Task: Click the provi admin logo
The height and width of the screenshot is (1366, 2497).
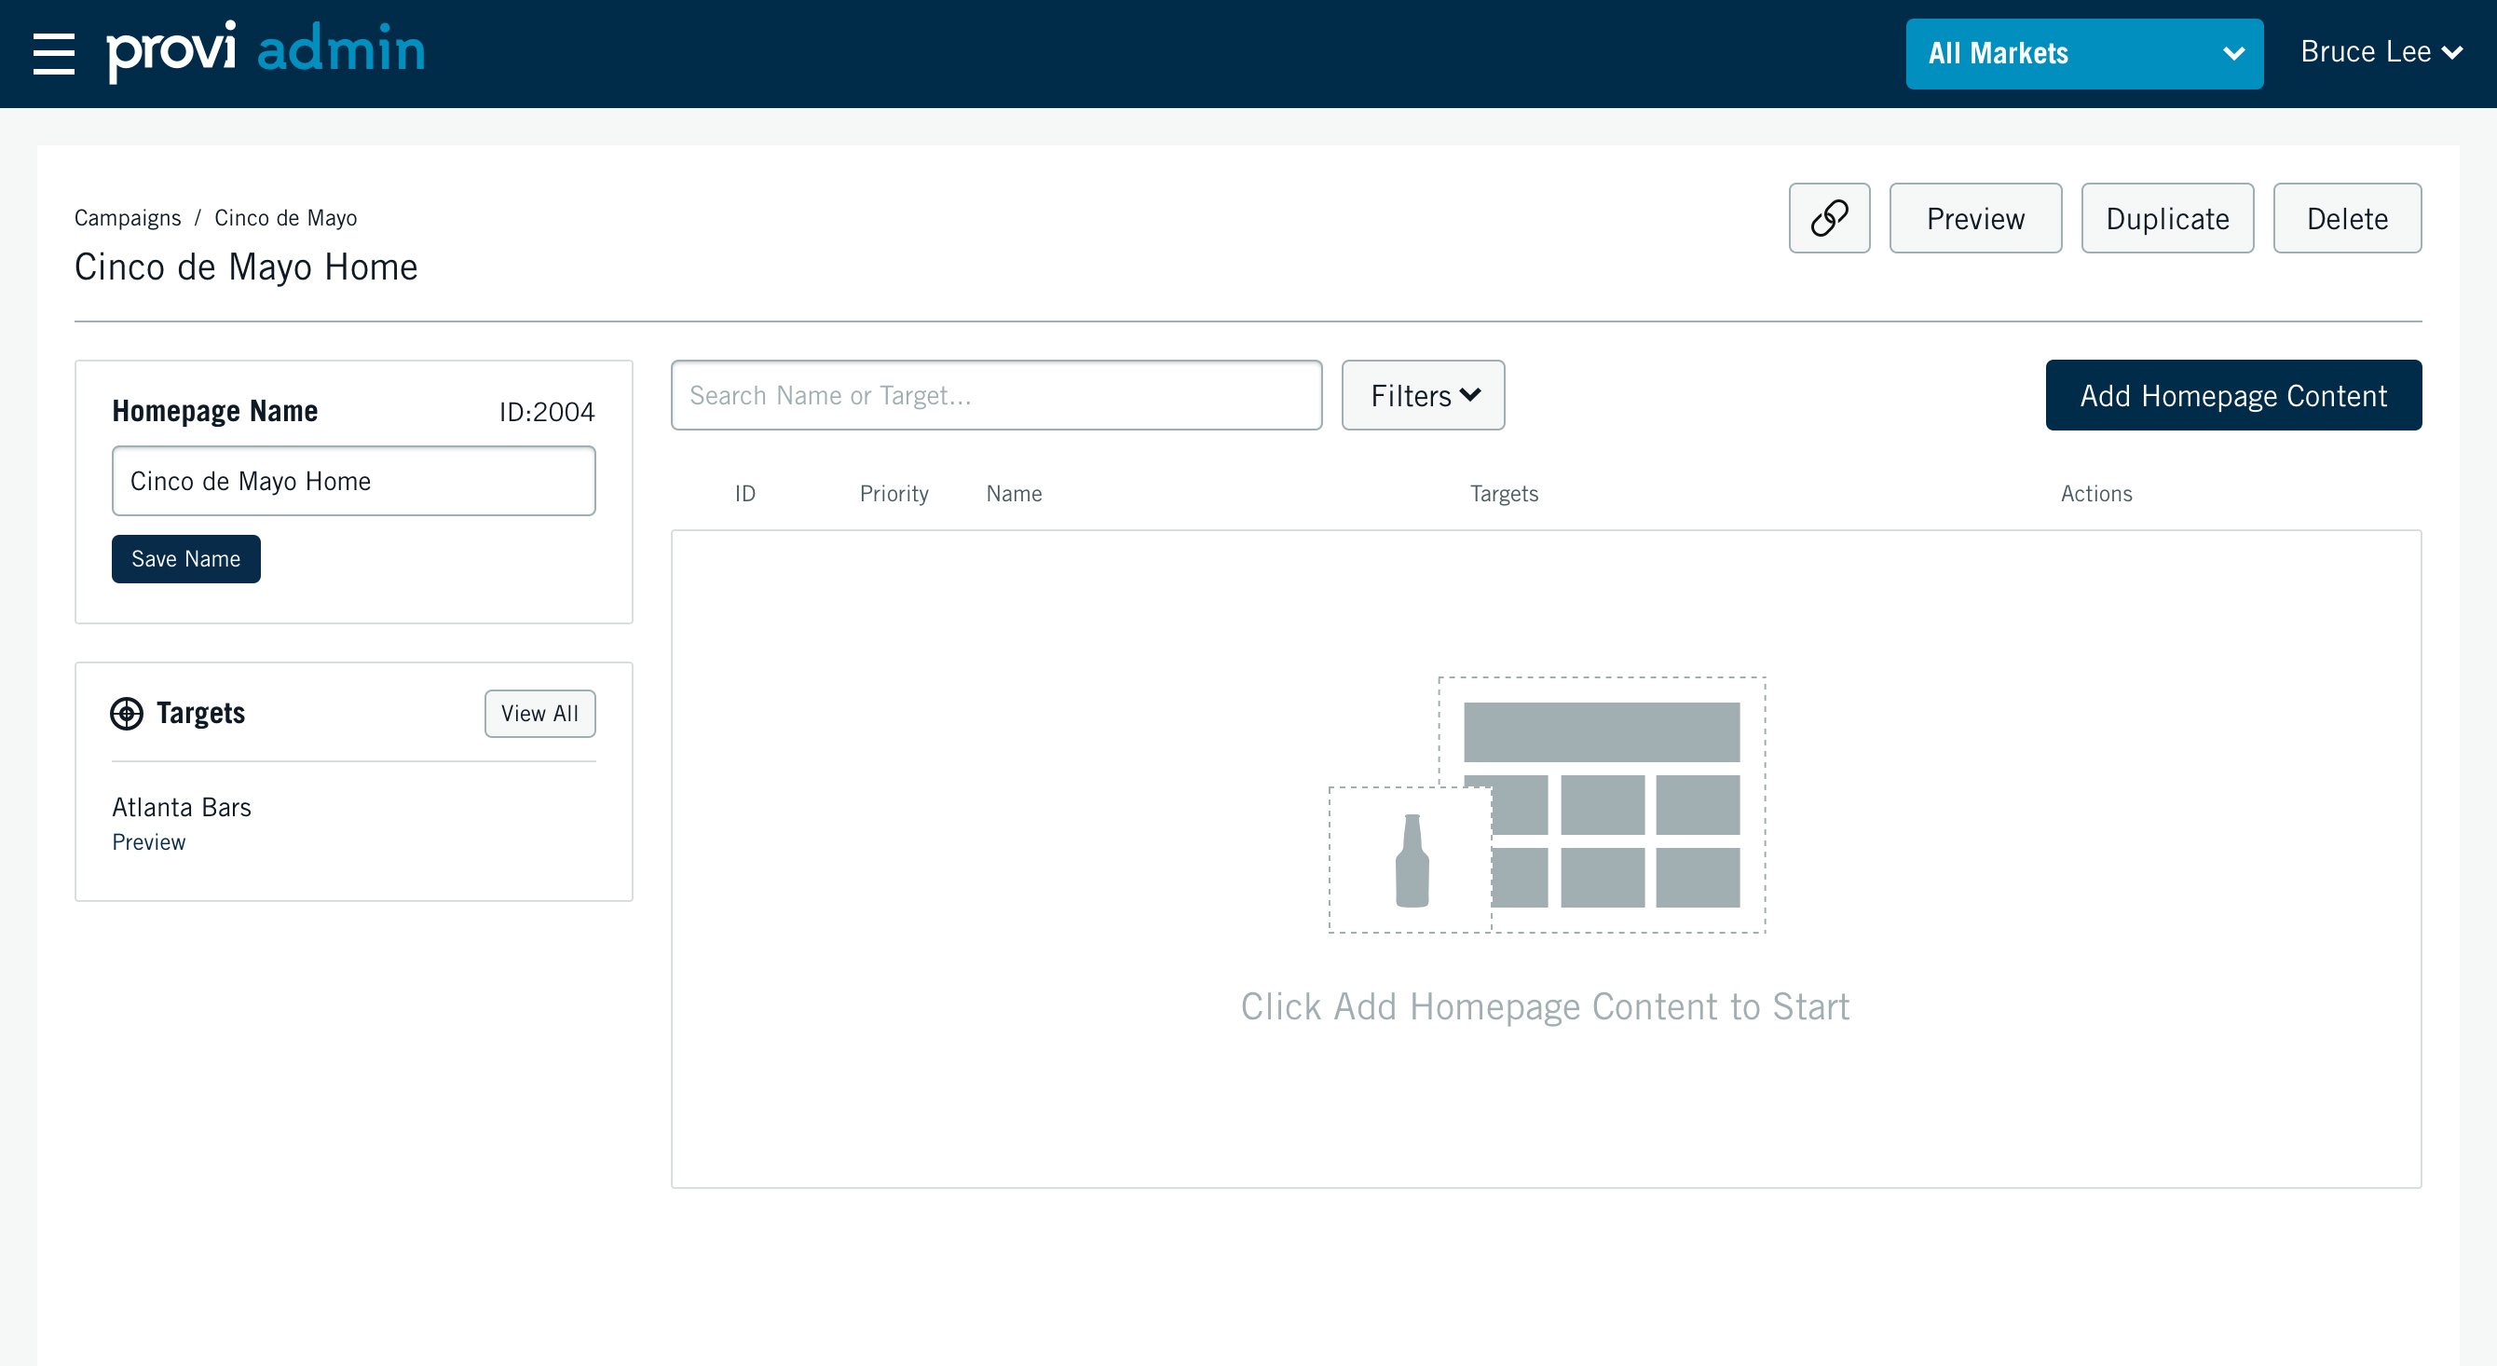Action: [266, 50]
